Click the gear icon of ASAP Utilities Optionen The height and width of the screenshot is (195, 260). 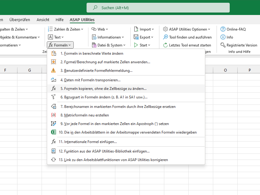click(x=165, y=29)
